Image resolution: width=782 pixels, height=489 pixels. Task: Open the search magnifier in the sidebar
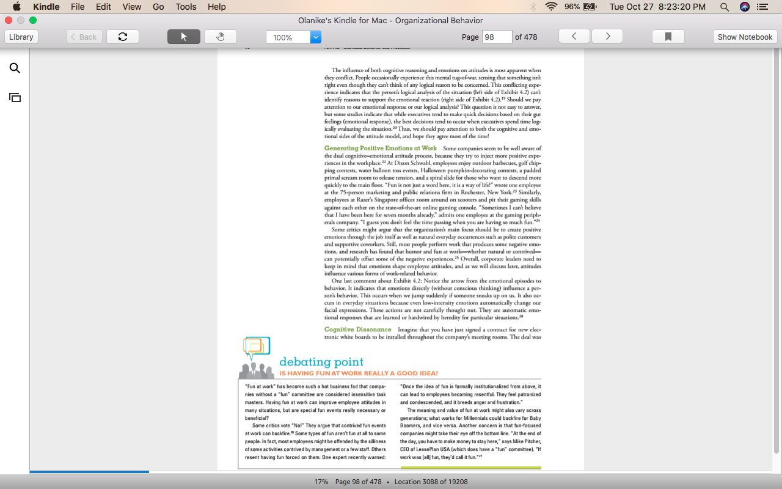point(15,68)
